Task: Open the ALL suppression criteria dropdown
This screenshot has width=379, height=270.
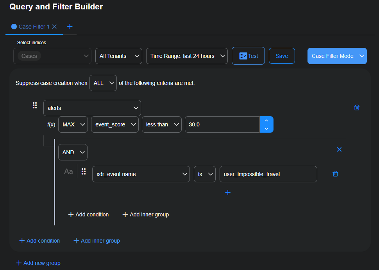Action: pyautogui.click(x=103, y=83)
